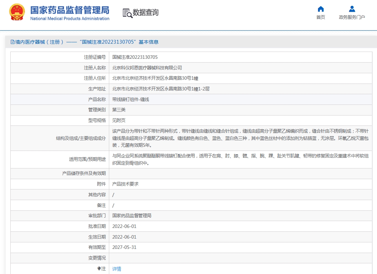377x274 pixels.
Task: Select the address ending 永昌南路30号1幢
Action: coord(155,78)
